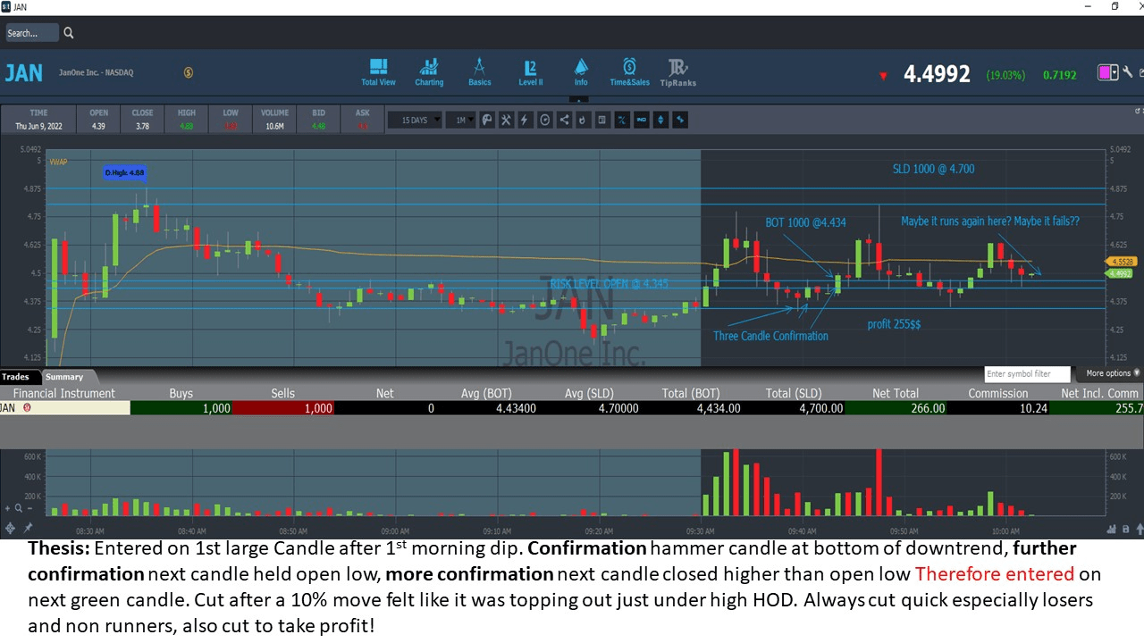1144x643 pixels.
Task: Open the Total View layout
Action: 378,72
